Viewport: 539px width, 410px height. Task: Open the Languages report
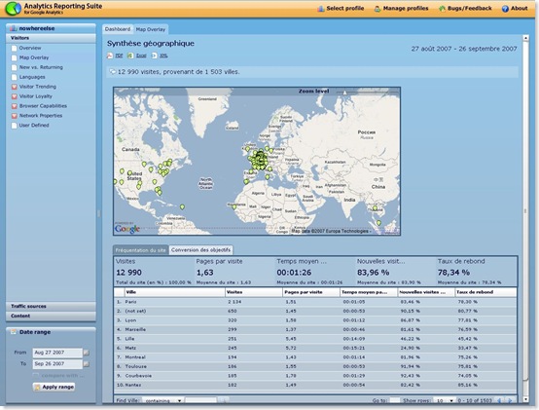click(32, 77)
